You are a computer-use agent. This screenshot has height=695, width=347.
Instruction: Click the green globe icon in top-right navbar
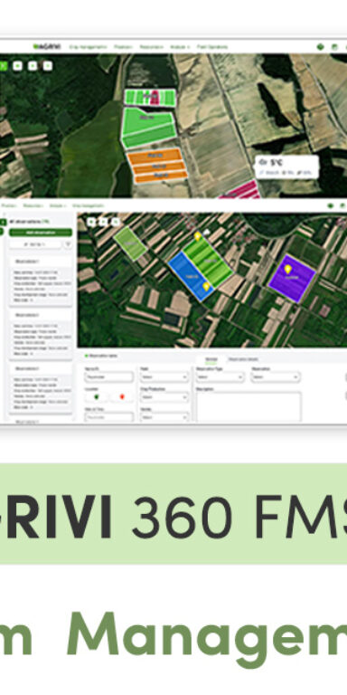click(x=321, y=46)
